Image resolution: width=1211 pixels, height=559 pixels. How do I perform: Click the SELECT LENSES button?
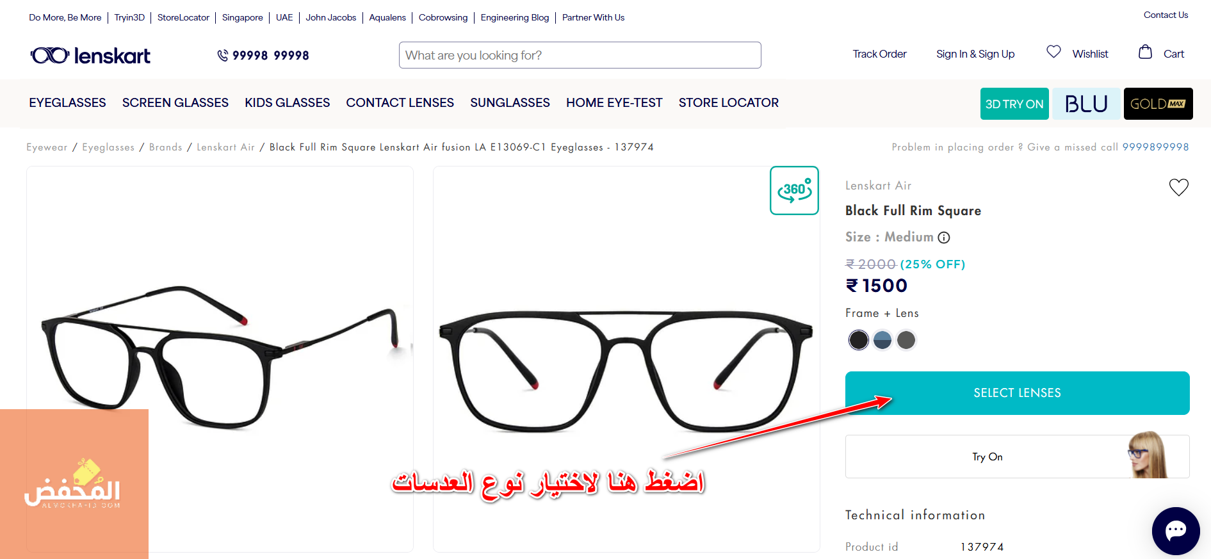[1017, 393]
